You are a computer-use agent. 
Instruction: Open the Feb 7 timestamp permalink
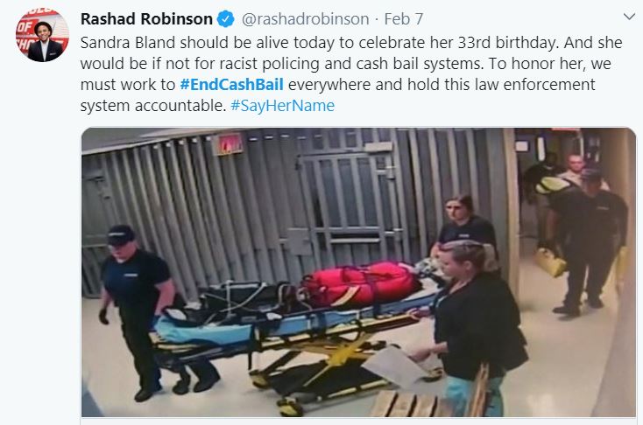coord(403,19)
